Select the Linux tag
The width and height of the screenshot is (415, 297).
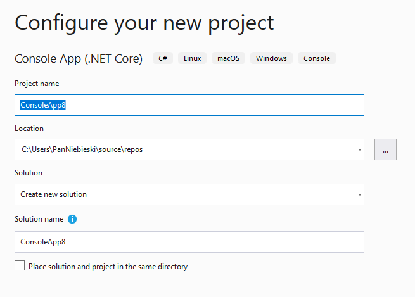[x=192, y=58]
